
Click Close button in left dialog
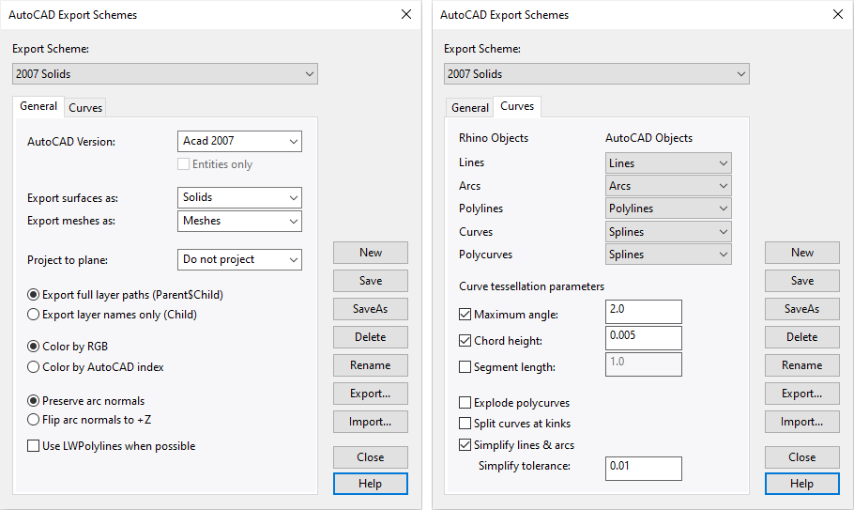[x=371, y=457]
